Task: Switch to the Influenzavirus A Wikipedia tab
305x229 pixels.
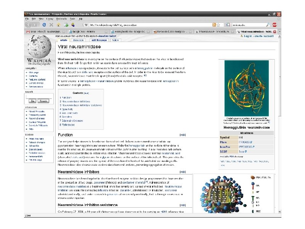Action: pyautogui.click(x=214, y=32)
